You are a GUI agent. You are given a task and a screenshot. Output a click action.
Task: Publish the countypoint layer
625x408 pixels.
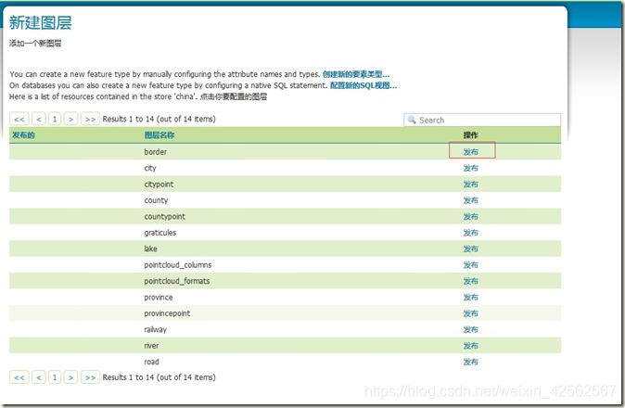click(x=471, y=216)
